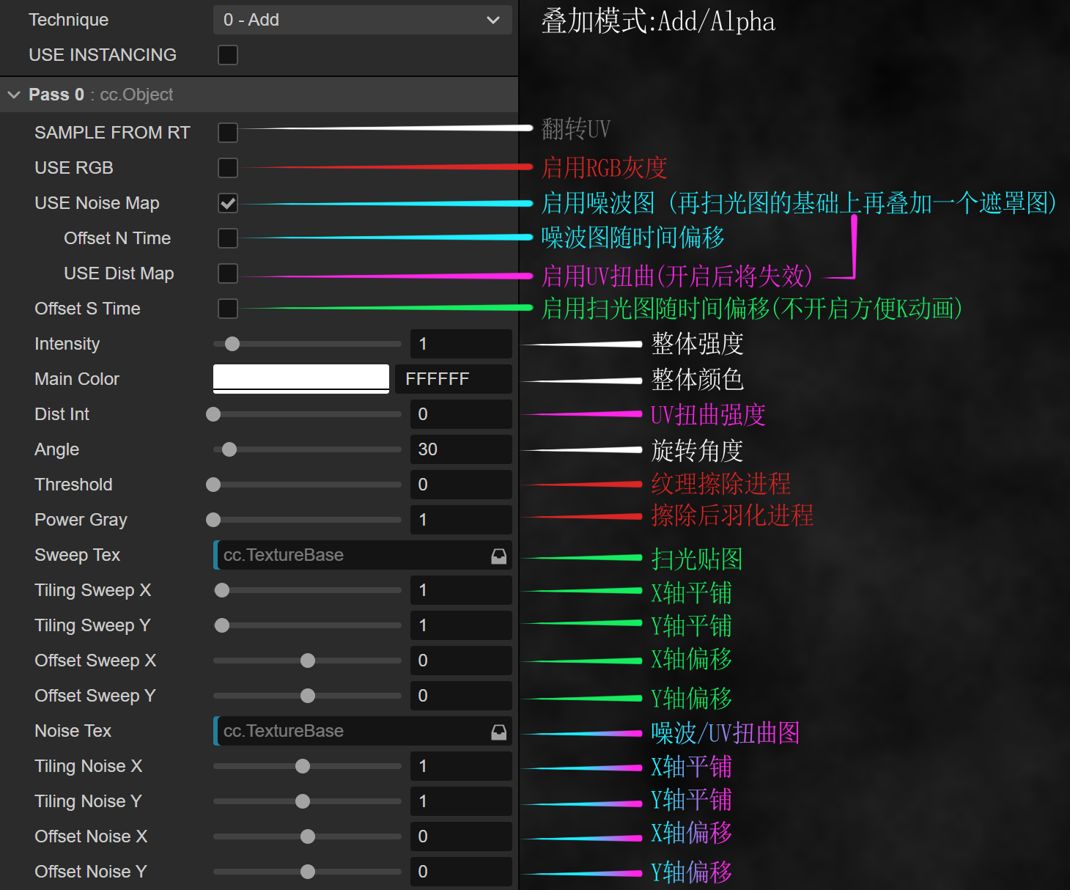Viewport: 1070px width, 890px height.
Task: Click the FFFFFF hex color field
Action: click(x=453, y=379)
